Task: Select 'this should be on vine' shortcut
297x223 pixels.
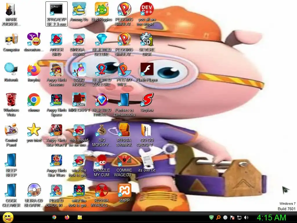Action: coord(79,135)
